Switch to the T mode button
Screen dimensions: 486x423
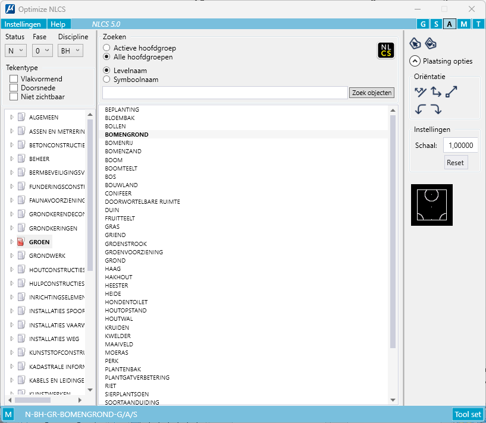click(x=478, y=24)
